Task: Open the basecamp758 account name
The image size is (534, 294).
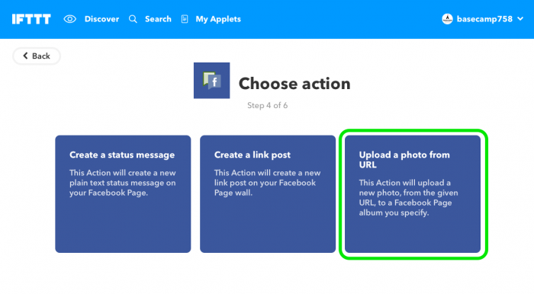Action: pos(484,19)
